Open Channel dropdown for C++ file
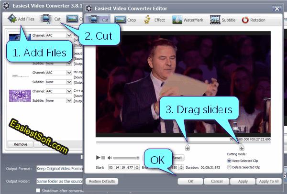Viewport: 287px width, 194px height. coord(58,91)
